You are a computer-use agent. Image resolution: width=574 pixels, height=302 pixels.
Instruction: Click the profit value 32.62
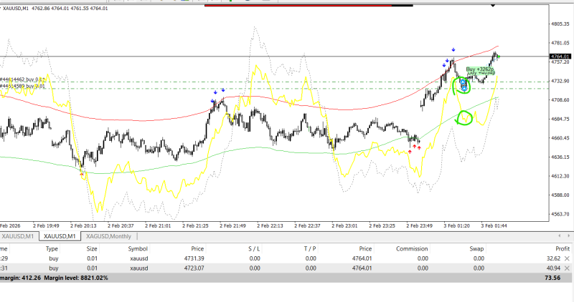[553, 258]
